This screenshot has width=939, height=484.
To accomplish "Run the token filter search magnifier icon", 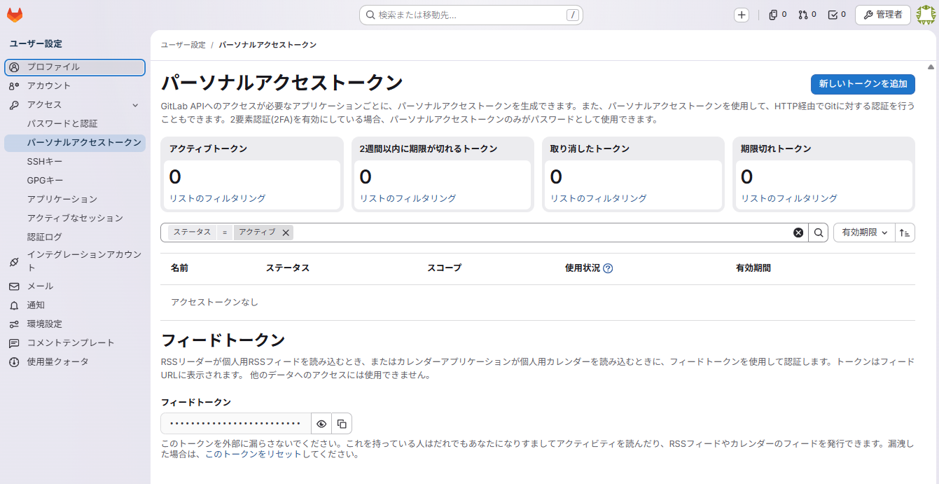I will (x=818, y=232).
